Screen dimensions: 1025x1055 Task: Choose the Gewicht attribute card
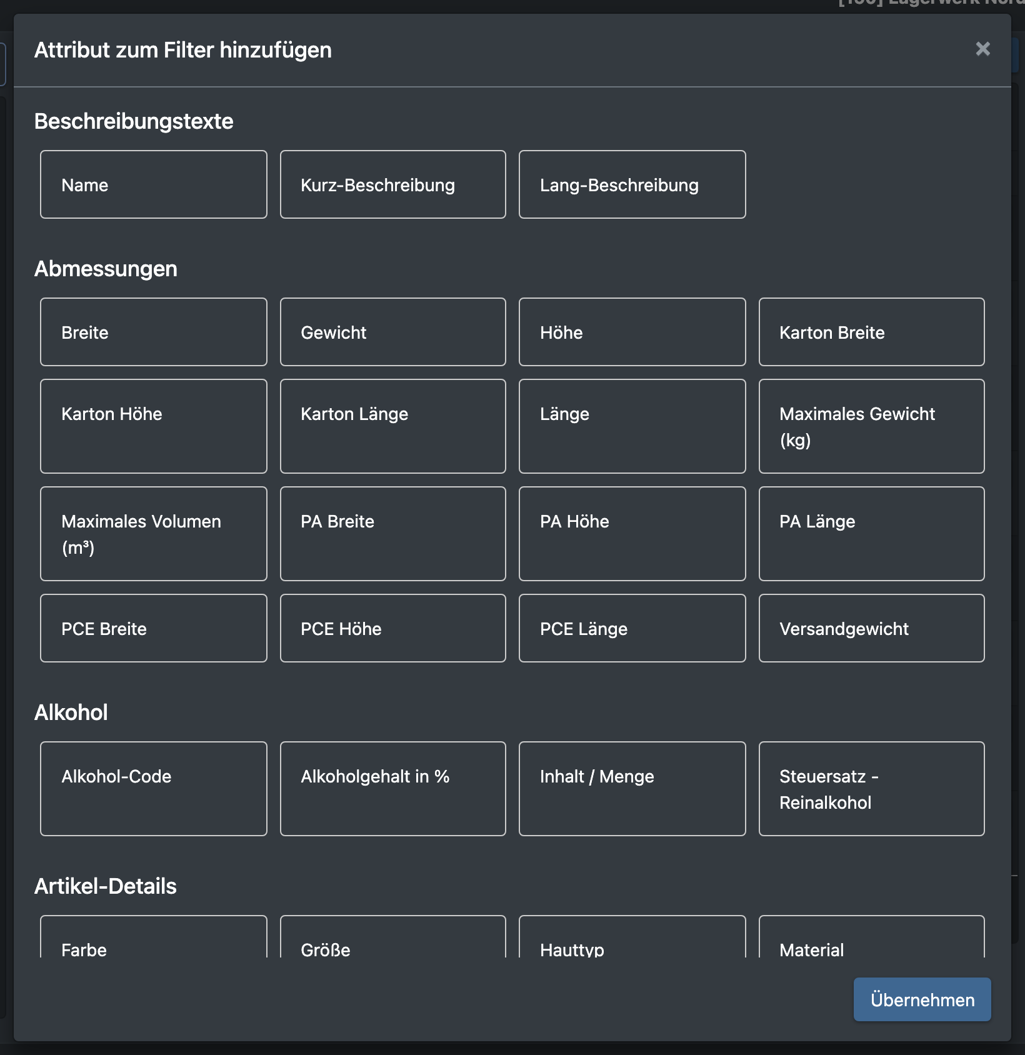click(x=393, y=332)
